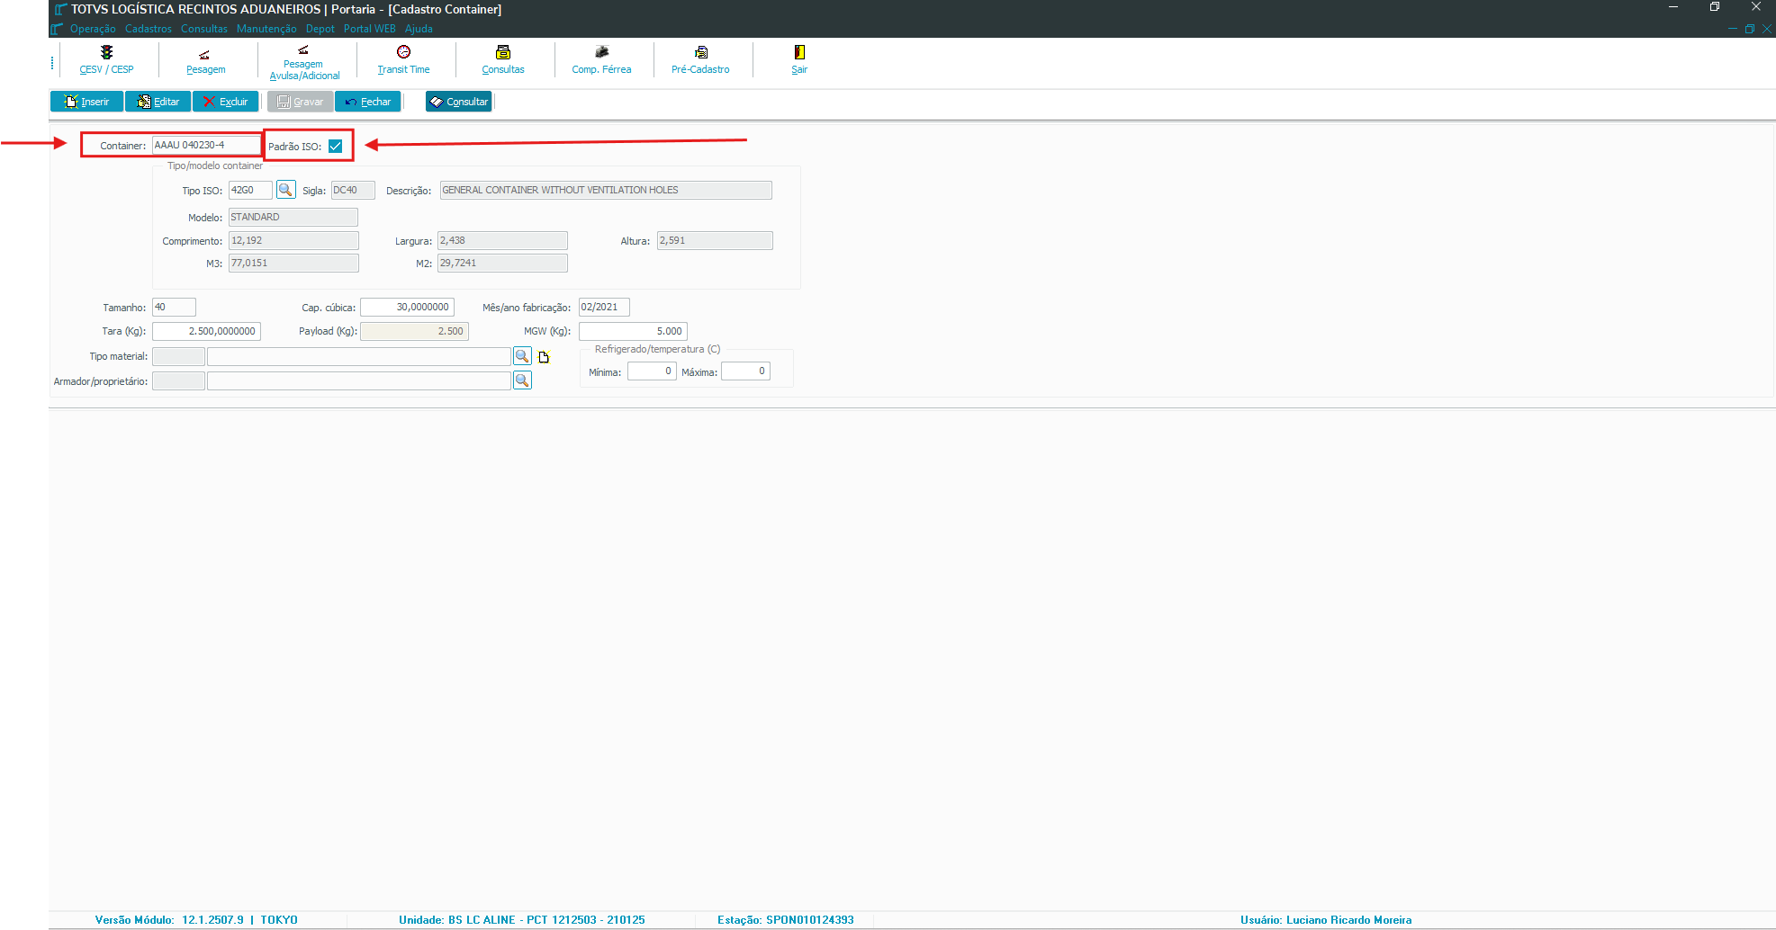The image size is (1776, 930).
Task: Click the Unidade BS LC ALINE status text
Action: tap(522, 919)
